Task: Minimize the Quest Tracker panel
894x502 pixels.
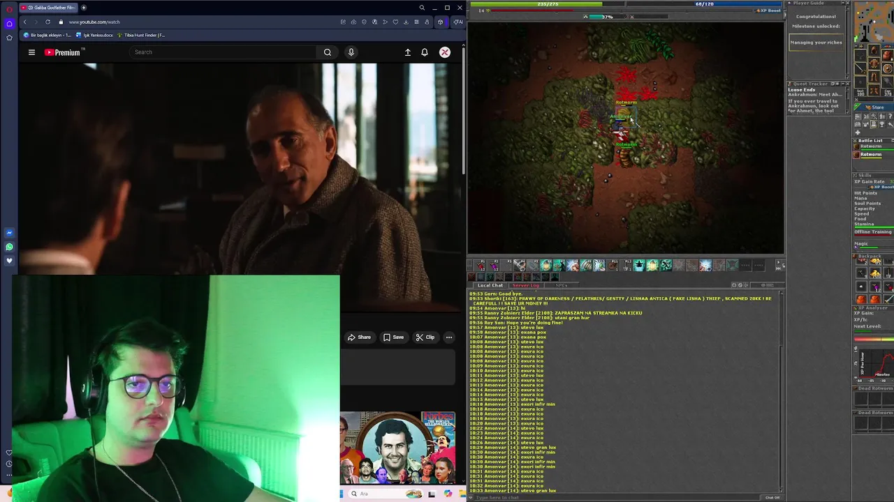Action: 842,84
